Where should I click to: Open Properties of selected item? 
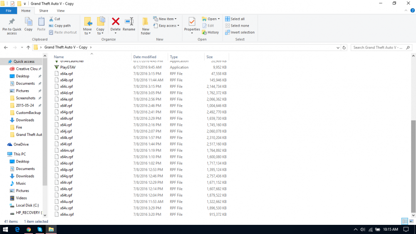coord(192,25)
